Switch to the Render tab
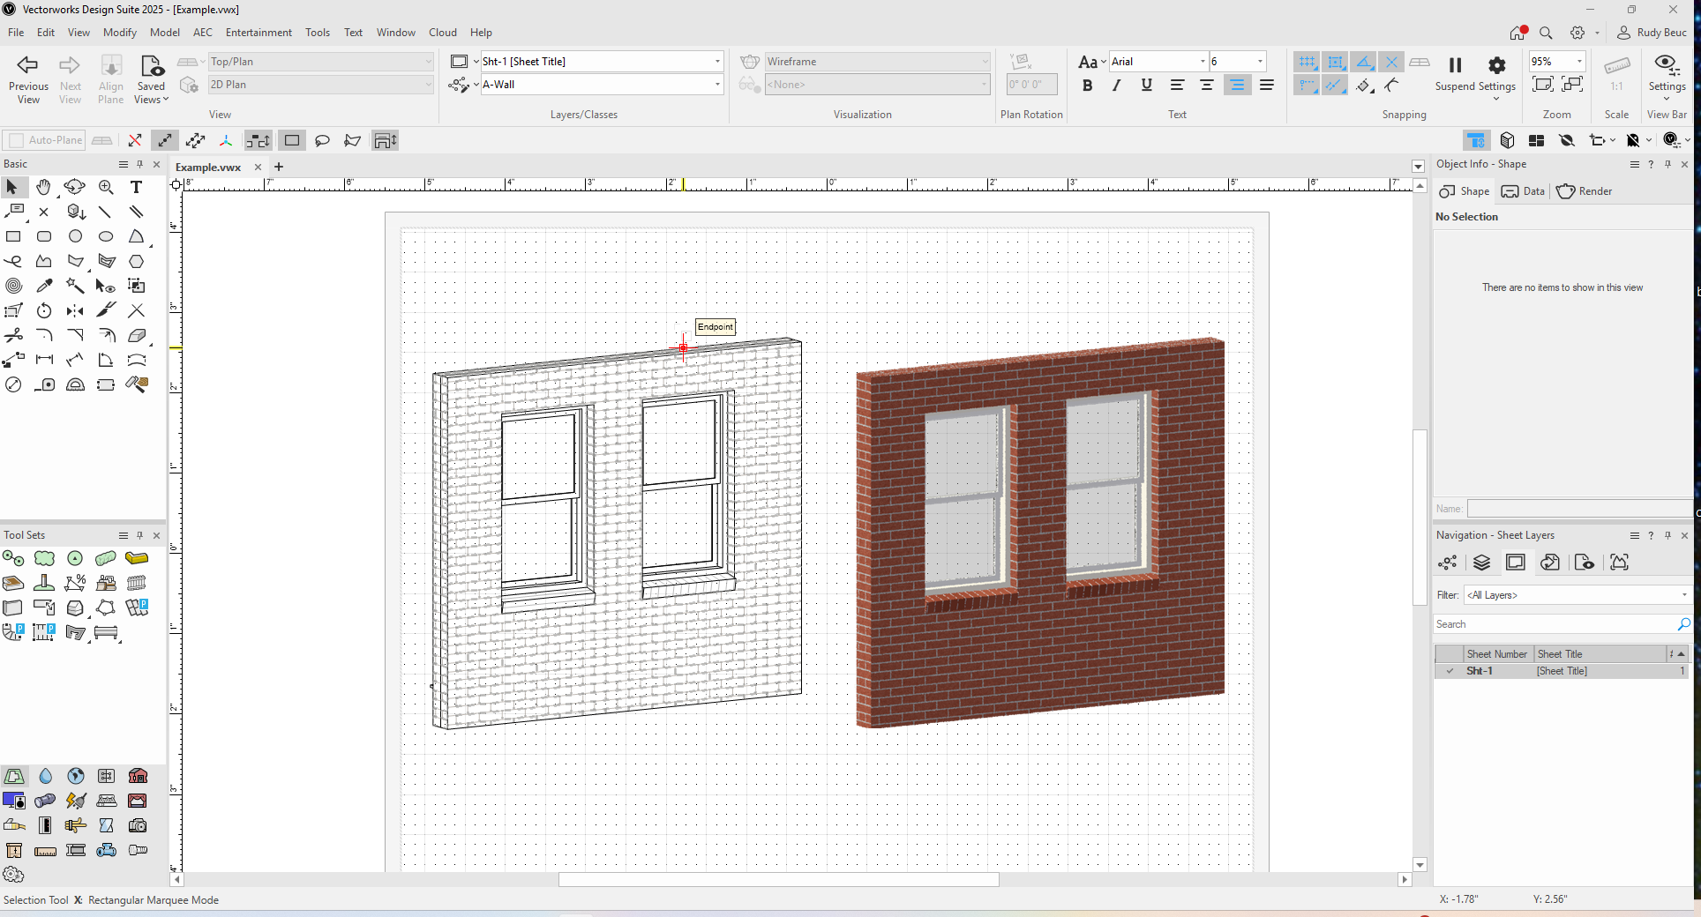Image resolution: width=1701 pixels, height=917 pixels. (1585, 191)
